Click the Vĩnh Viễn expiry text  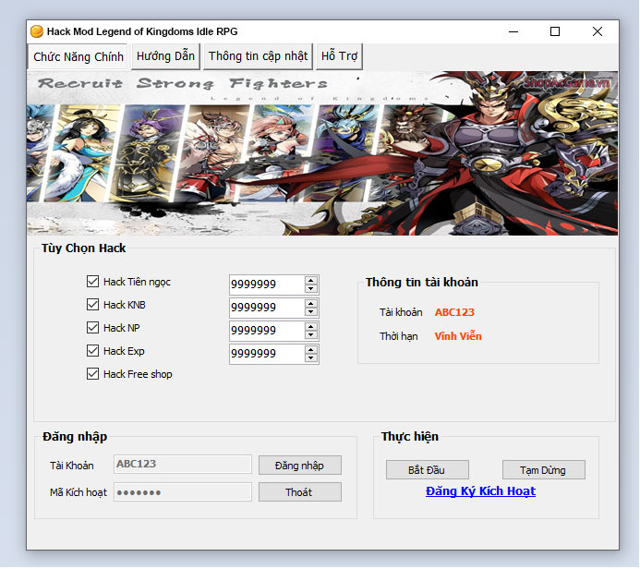[x=458, y=336]
